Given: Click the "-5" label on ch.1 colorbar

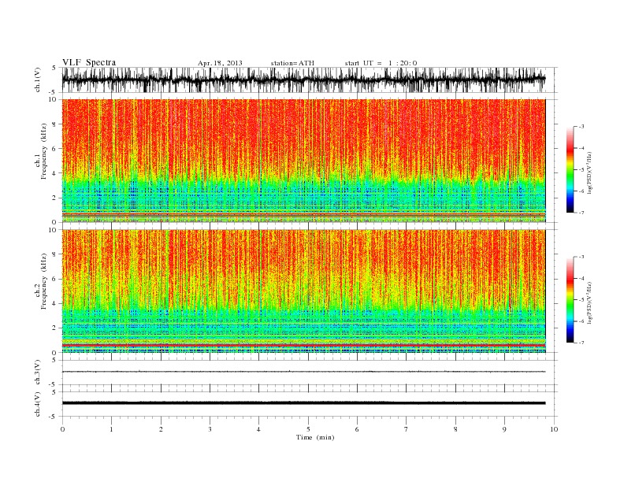Looking at the screenshot, I should click(581, 170).
